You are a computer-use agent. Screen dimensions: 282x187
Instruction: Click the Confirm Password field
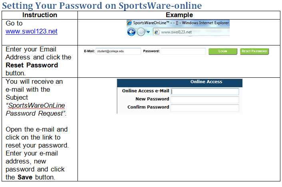(x=205, y=108)
